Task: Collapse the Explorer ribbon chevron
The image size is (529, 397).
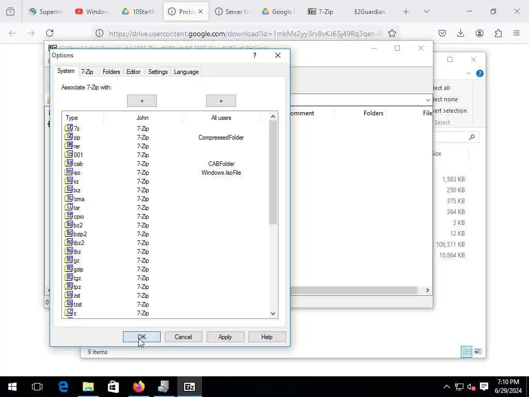Action: pyautogui.click(x=468, y=73)
